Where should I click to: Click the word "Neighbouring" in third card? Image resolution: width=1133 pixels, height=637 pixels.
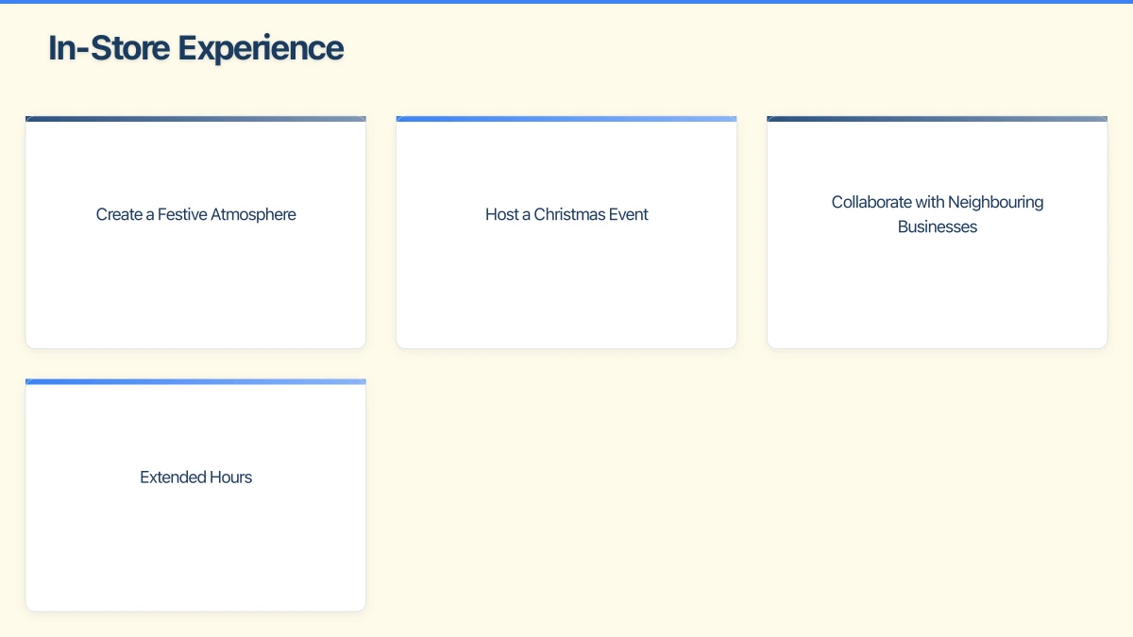click(x=995, y=202)
